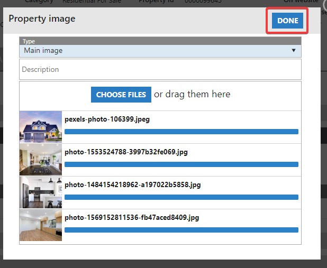Click the Type field label

pyautogui.click(x=28, y=41)
